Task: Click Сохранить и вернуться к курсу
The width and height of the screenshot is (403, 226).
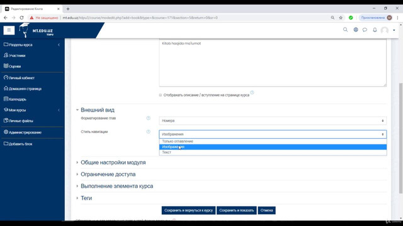Action: coord(188,210)
